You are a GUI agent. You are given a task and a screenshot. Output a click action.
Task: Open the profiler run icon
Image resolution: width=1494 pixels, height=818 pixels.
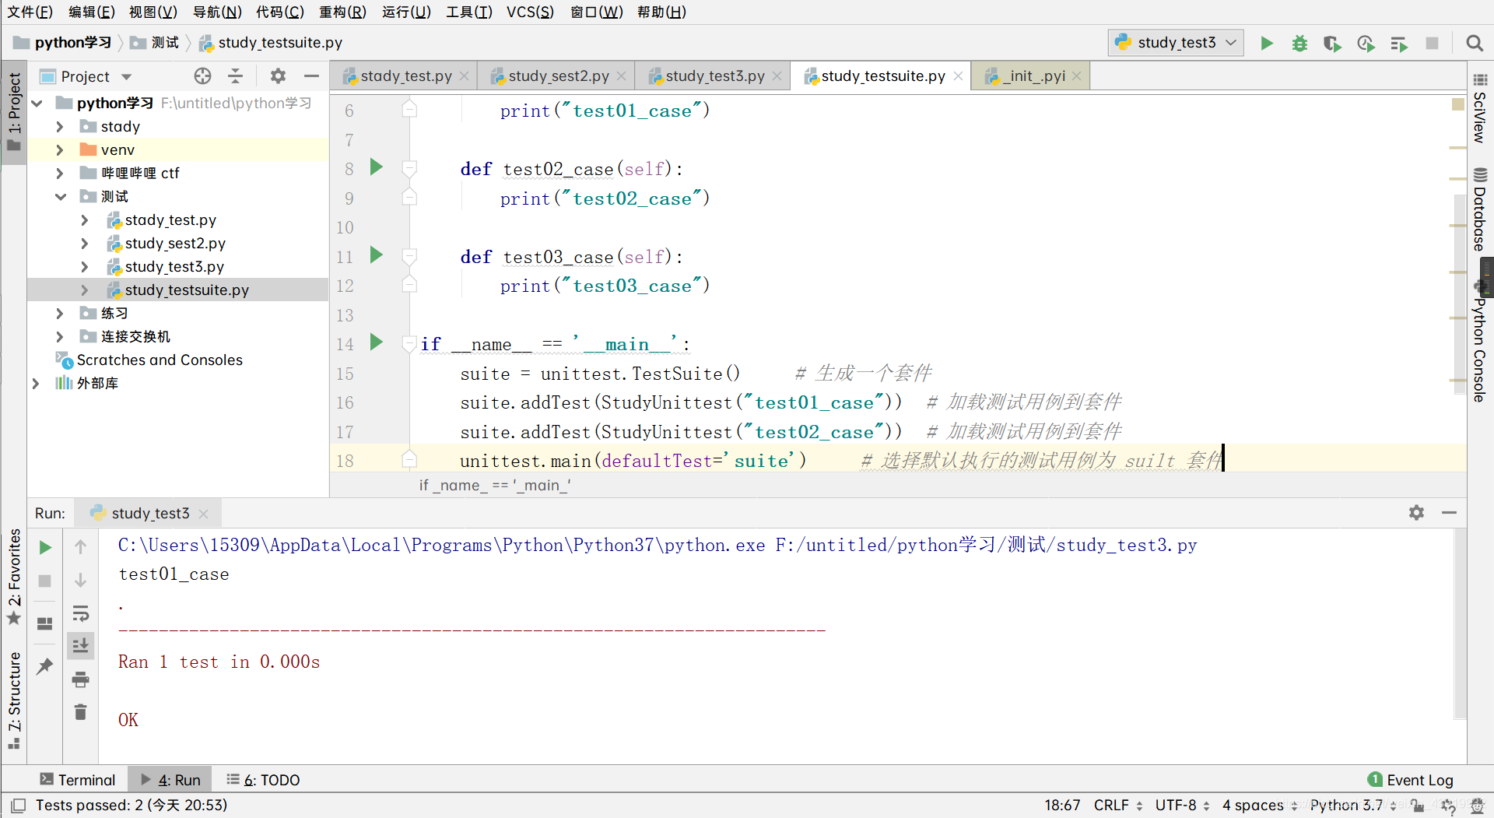[1366, 43]
